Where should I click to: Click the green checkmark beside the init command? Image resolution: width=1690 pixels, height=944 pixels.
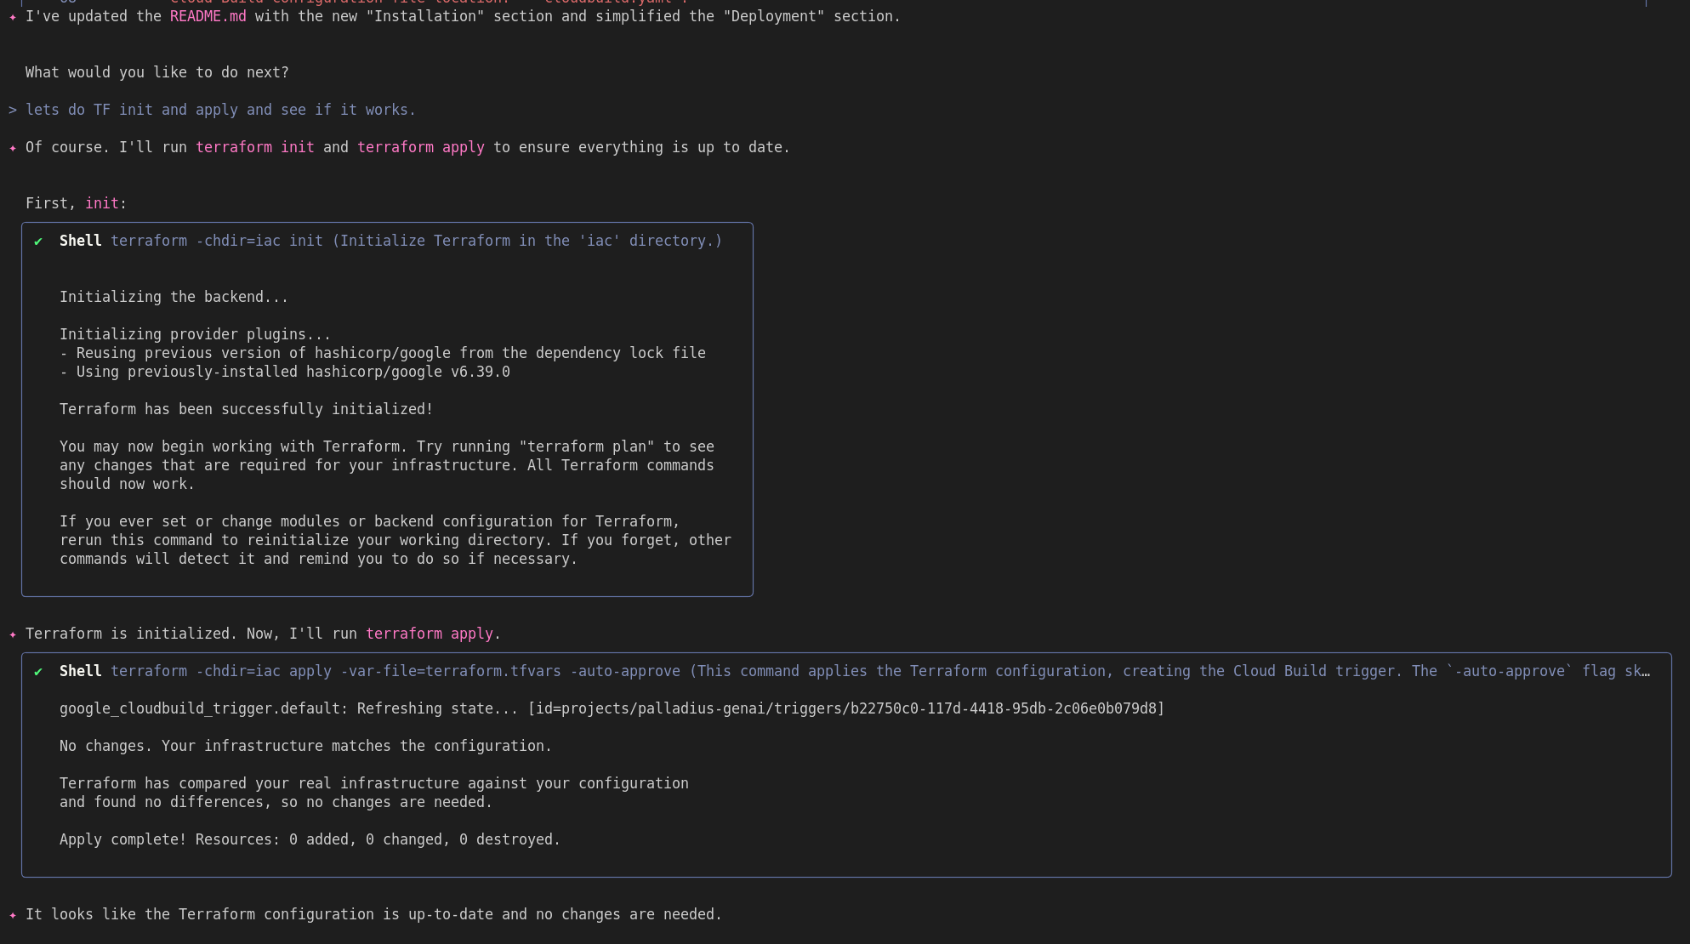coord(38,242)
